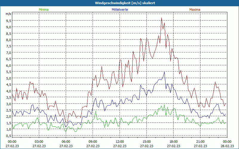Click the 4,0 y-axis value
This screenshot has width=239, height=149.
(x=9, y=91)
